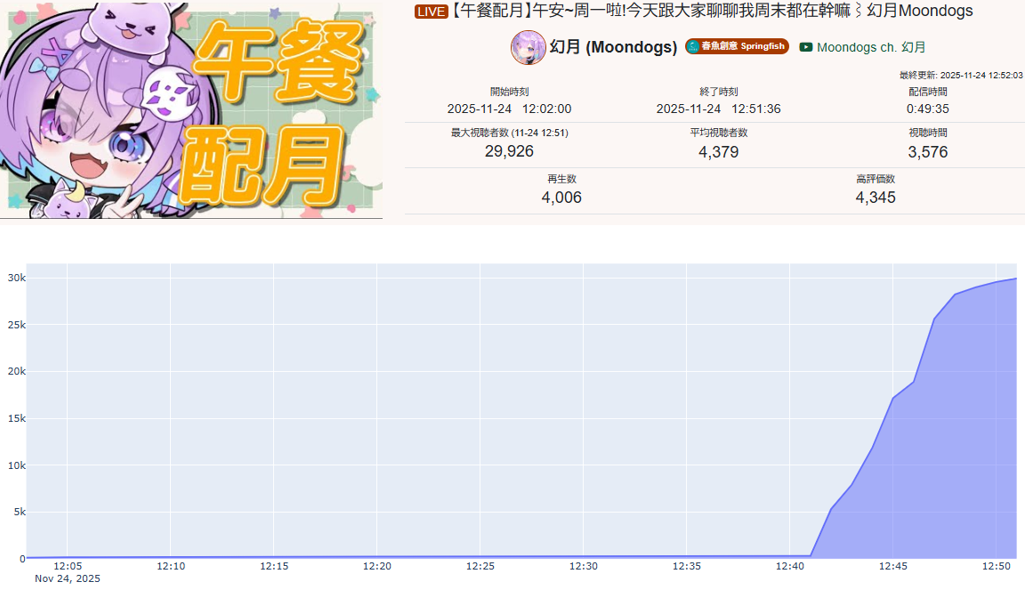Select the peak viewers value 29,926
Screen dimensions: 1025x590
point(509,151)
